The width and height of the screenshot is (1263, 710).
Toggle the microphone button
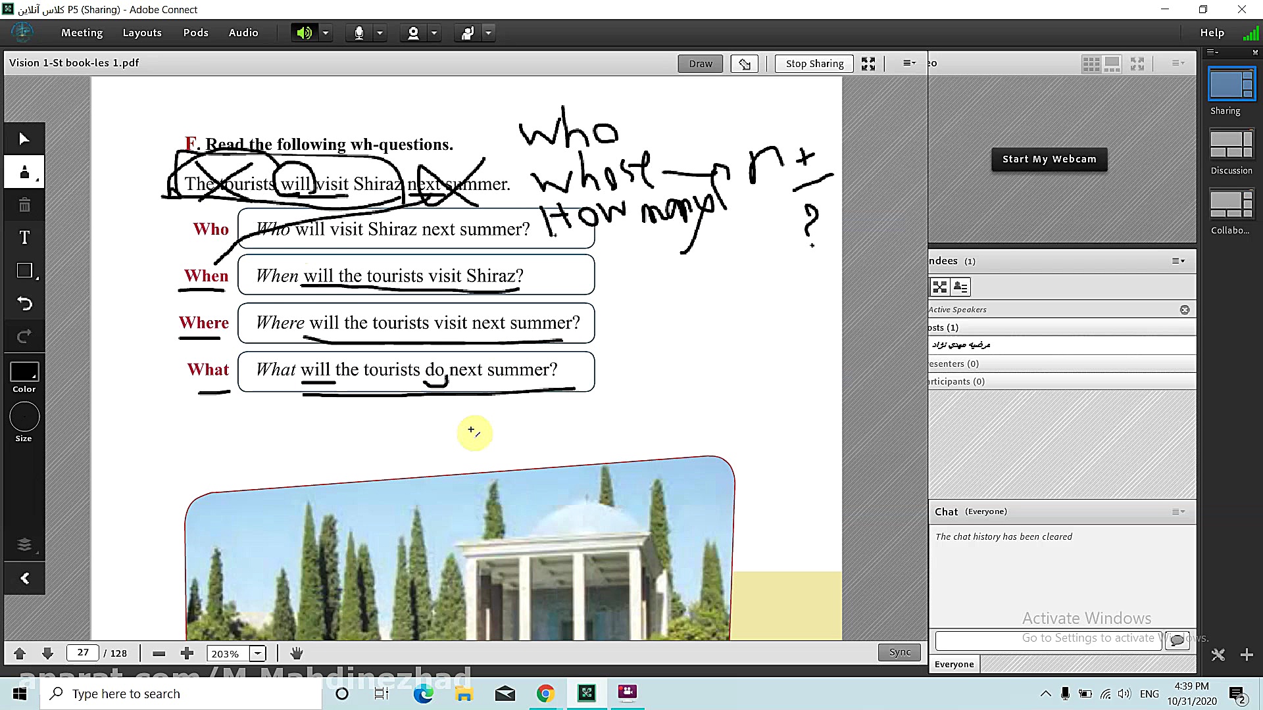pyautogui.click(x=359, y=33)
